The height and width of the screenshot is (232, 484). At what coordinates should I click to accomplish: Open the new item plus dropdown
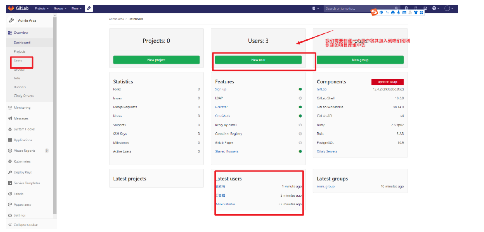[x=315, y=8]
